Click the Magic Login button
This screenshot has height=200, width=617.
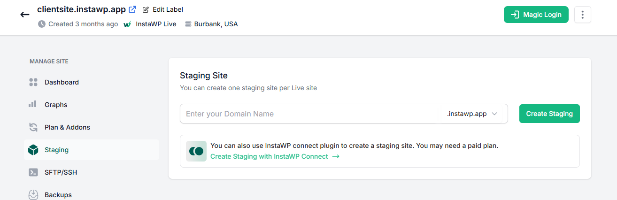[536, 15]
